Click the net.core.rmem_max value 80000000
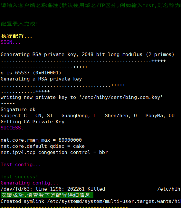 70,140
